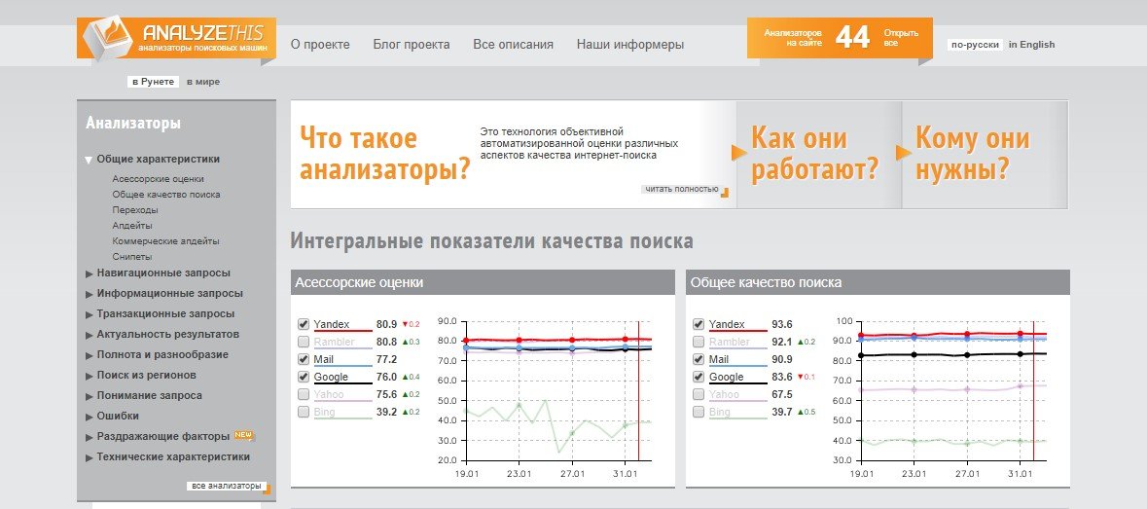Viewport: 1147px width, 509px height.
Task: Open Что такое анализаторы? banner
Action: pos(385,155)
